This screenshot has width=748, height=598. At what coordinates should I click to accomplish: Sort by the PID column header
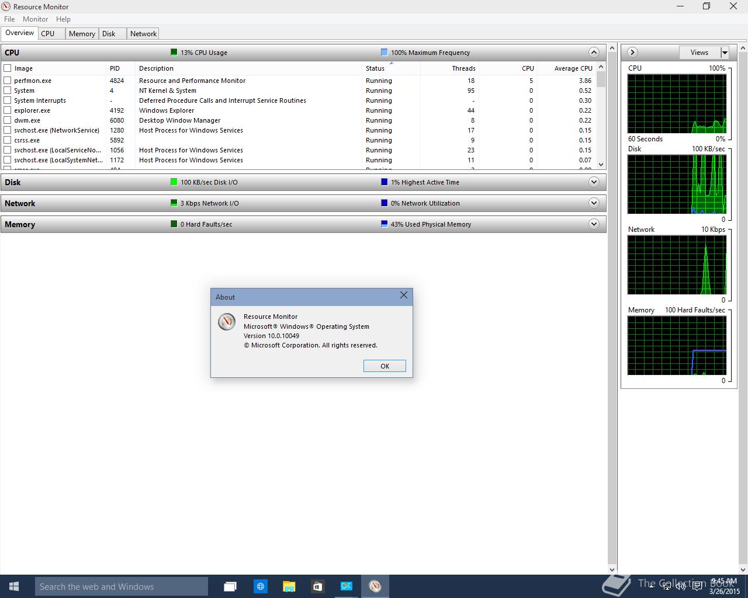coord(120,68)
